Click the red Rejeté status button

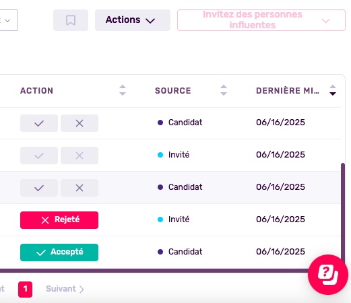pos(59,220)
